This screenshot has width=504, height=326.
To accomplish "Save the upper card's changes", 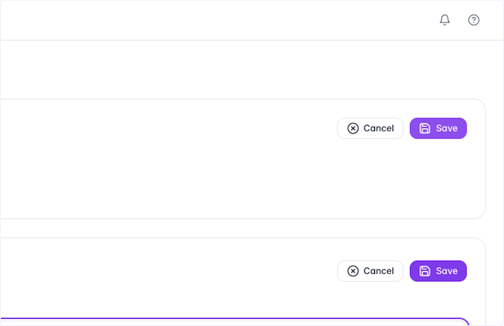I will pyautogui.click(x=438, y=128).
